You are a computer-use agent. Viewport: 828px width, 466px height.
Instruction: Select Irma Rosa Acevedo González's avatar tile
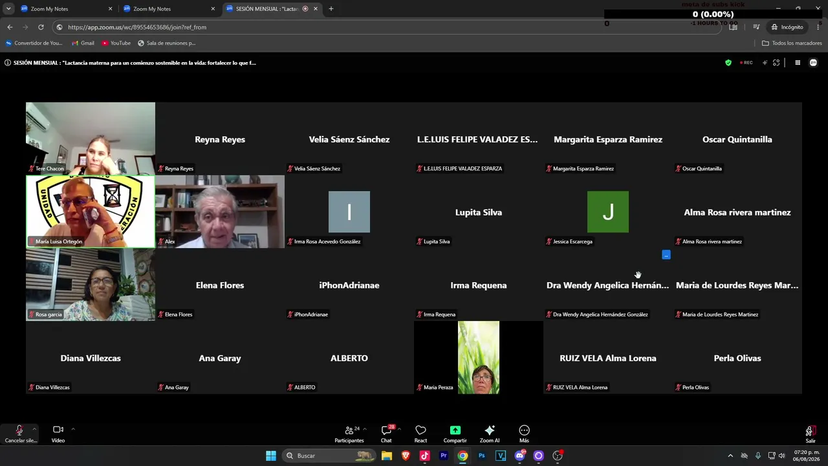point(349,212)
